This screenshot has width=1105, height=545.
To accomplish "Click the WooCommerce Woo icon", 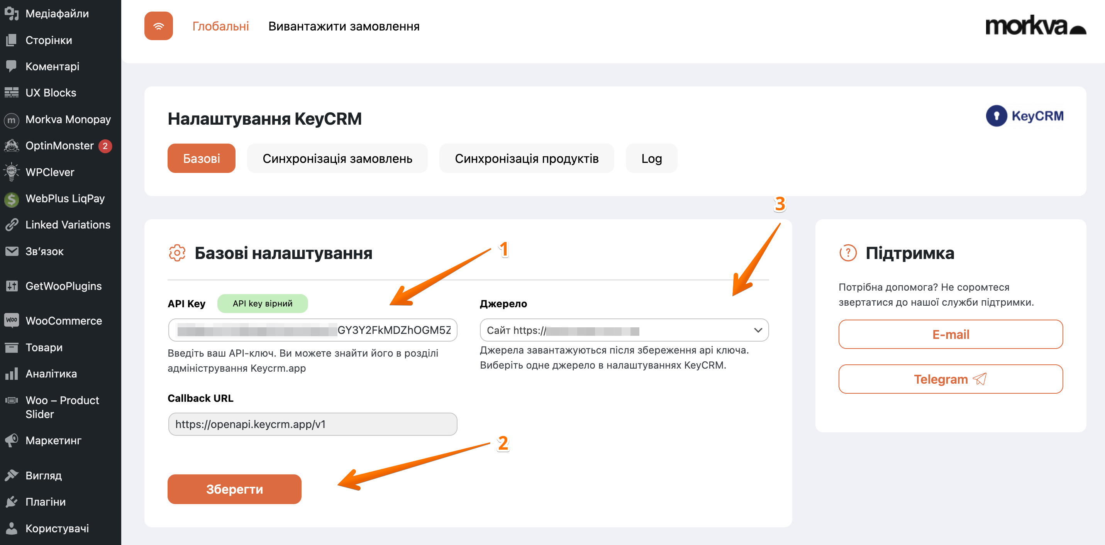I will coord(12,321).
